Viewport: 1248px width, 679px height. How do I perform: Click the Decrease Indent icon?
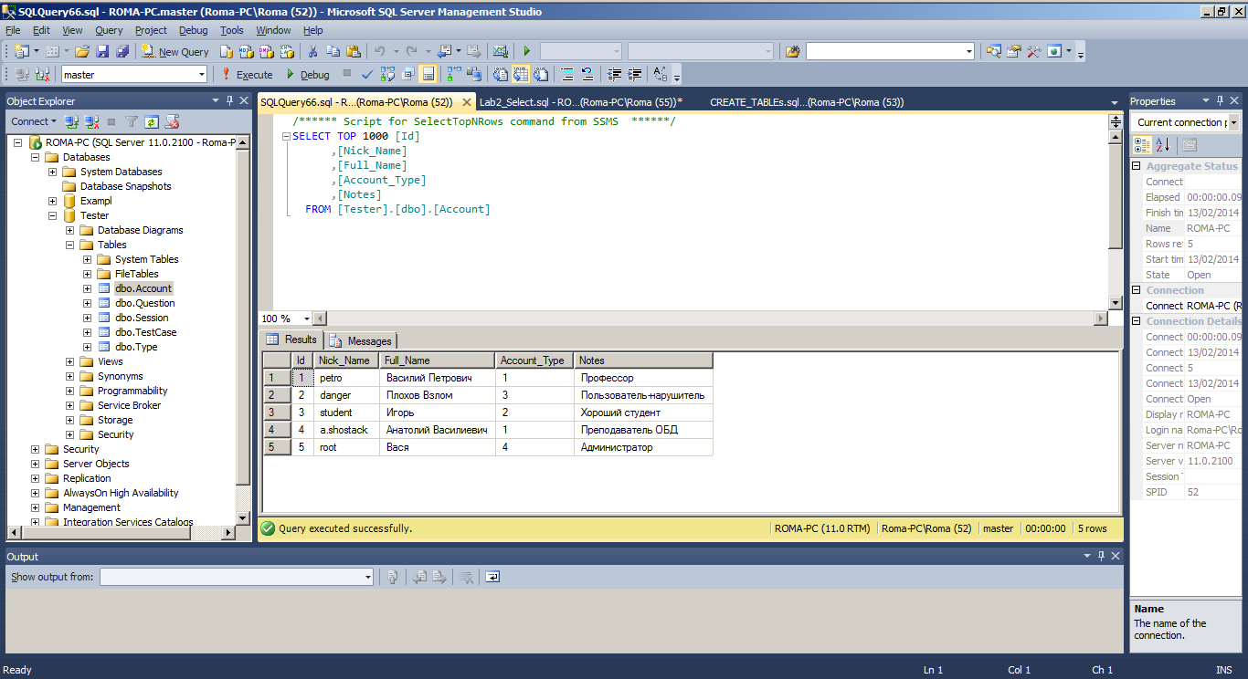pos(614,75)
